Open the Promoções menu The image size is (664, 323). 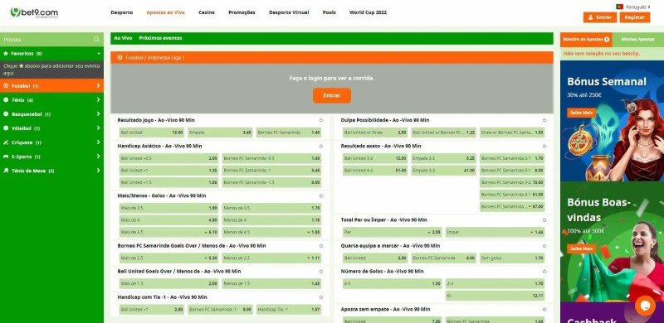(242, 12)
